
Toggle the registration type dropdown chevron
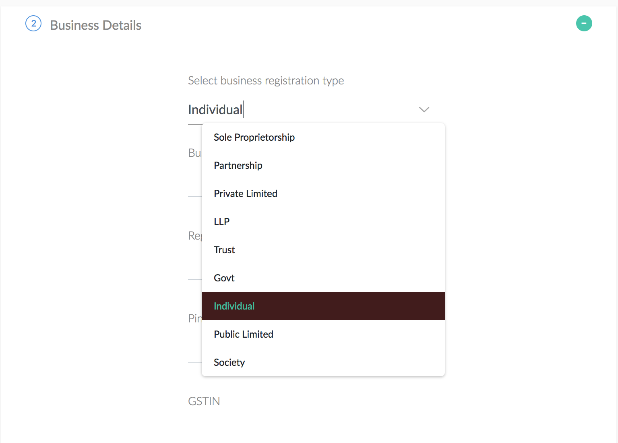coord(424,109)
